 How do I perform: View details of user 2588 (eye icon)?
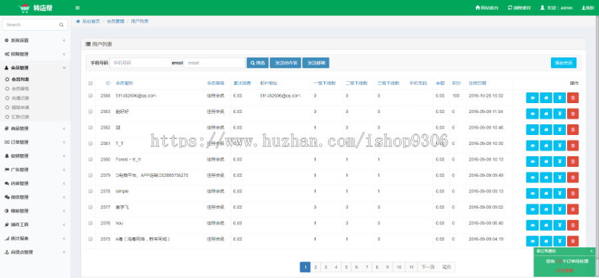(x=532, y=98)
